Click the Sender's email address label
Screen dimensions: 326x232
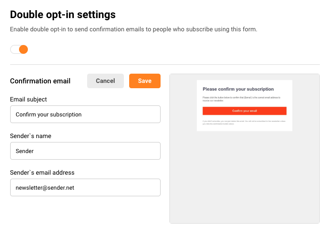(x=42, y=173)
